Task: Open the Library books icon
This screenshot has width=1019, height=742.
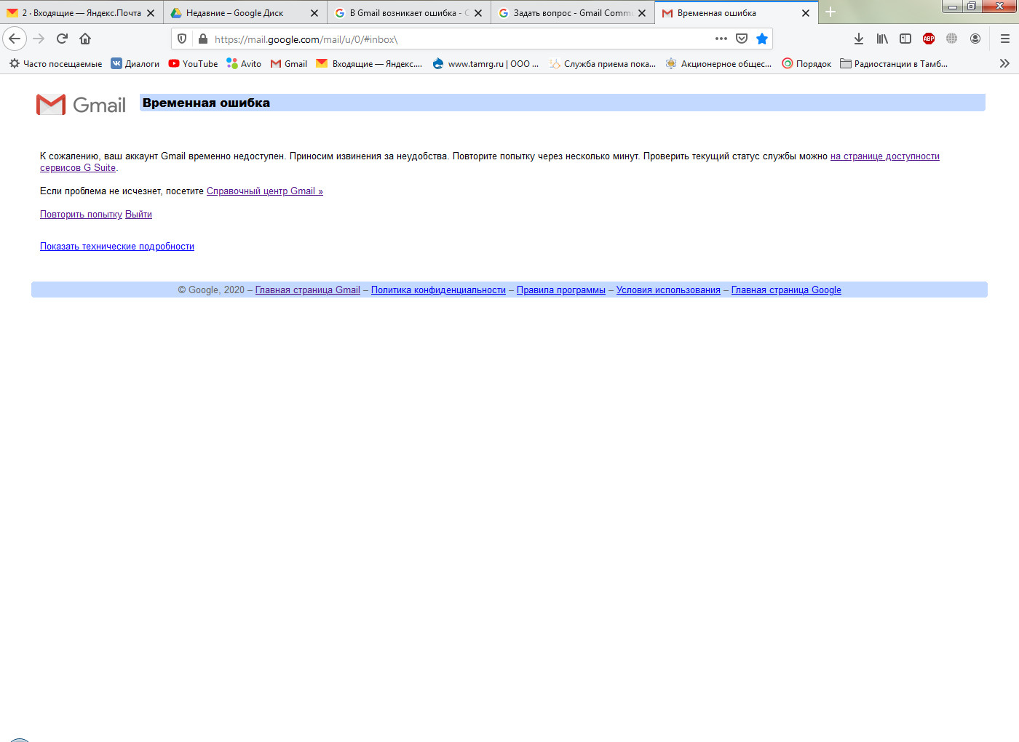Action: (882, 39)
